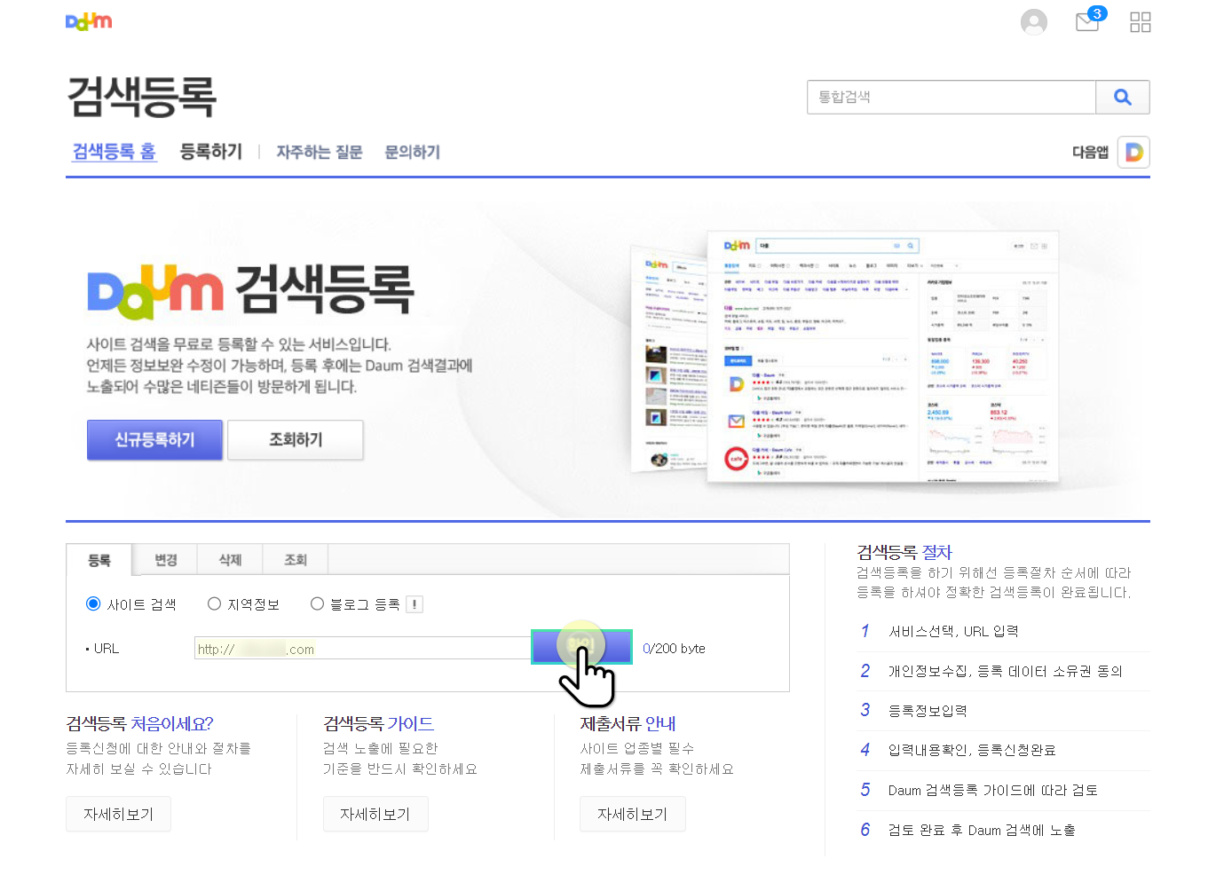Screen dimensions: 1216x875
Task: Click step 6 검토 완료 후 Daum 검색에 노출
Action: 982,830
